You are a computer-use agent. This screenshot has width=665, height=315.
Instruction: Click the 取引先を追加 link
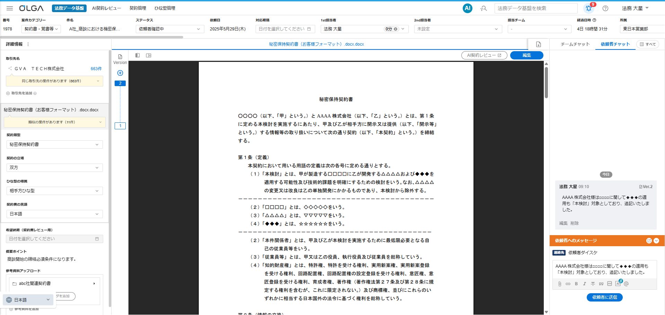click(22, 93)
